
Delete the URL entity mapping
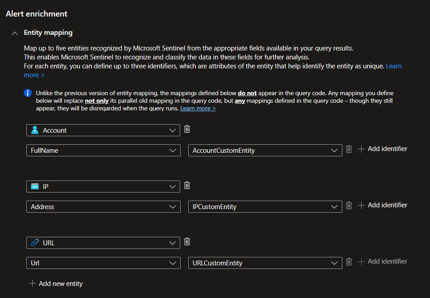pos(187,242)
